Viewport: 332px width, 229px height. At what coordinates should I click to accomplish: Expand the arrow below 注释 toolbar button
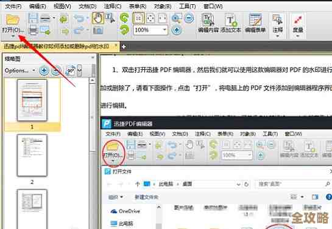click(278, 36)
